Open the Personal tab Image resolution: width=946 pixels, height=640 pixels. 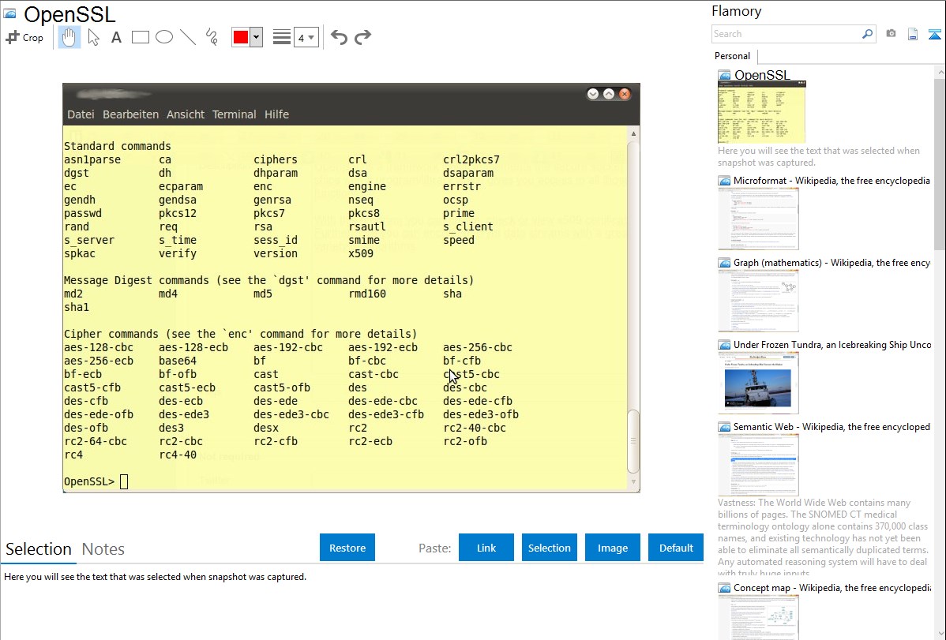[x=732, y=56]
